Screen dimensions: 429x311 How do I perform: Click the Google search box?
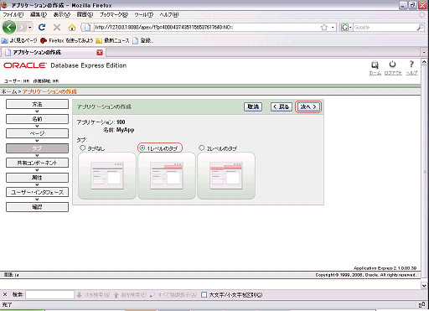pyautogui.click(x=385, y=28)
